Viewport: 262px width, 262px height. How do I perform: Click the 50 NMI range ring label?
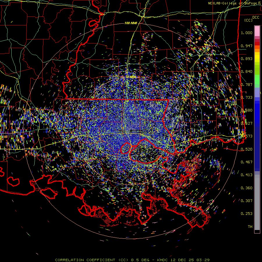click(131, 77)
